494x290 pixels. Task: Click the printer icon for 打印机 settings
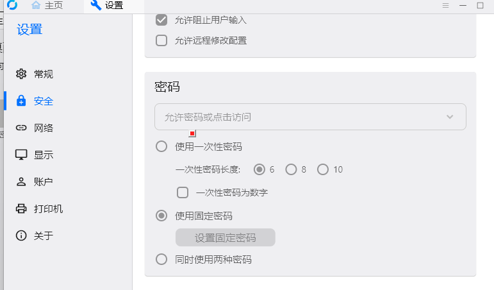tap(21, 209)
